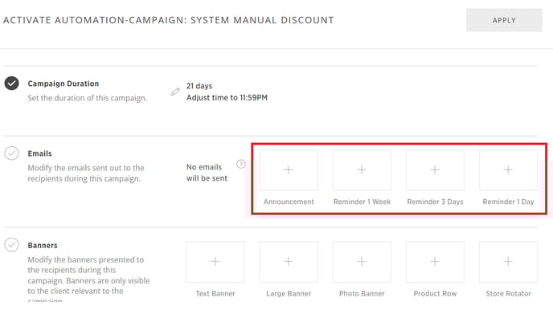This screenshot has width=553, height=310.
Task: Add a Text Banner
Action: [x=215, y=262]
